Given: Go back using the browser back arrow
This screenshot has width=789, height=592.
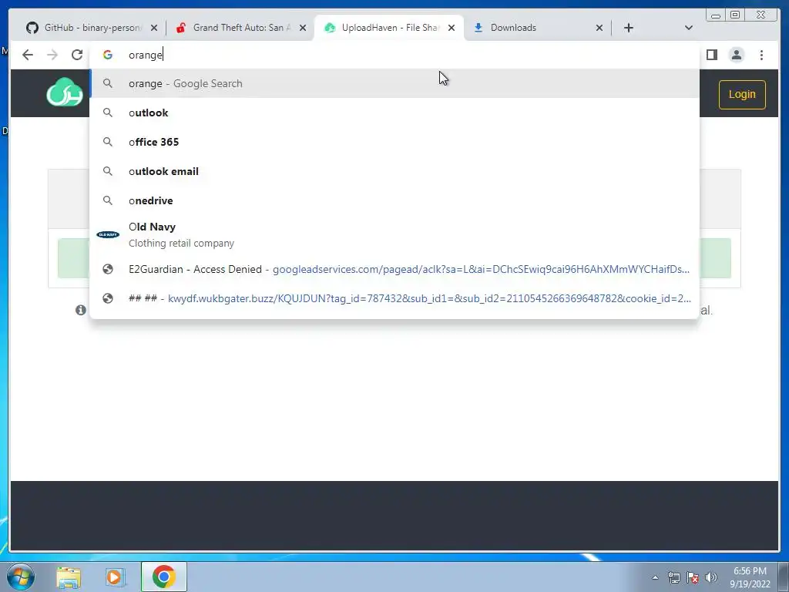Looking at the screenshot, I should (x=28, y=55).
